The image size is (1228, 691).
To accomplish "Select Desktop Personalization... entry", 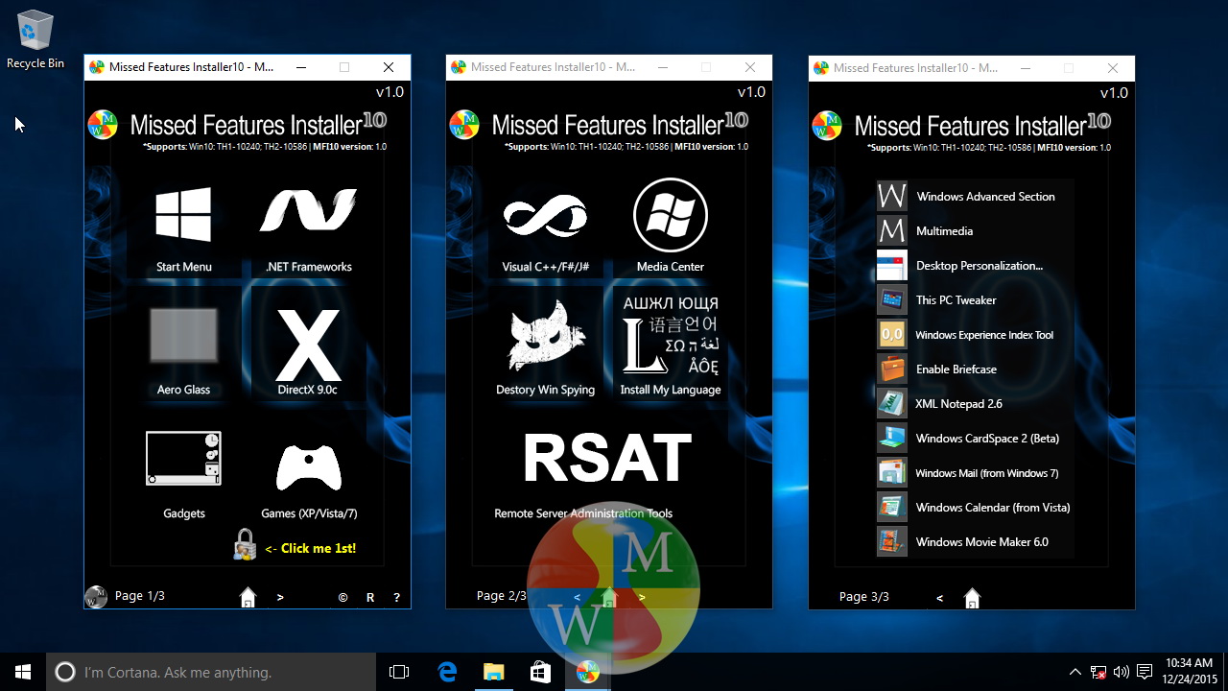I will pyautogui.click(x=960, y=265).
